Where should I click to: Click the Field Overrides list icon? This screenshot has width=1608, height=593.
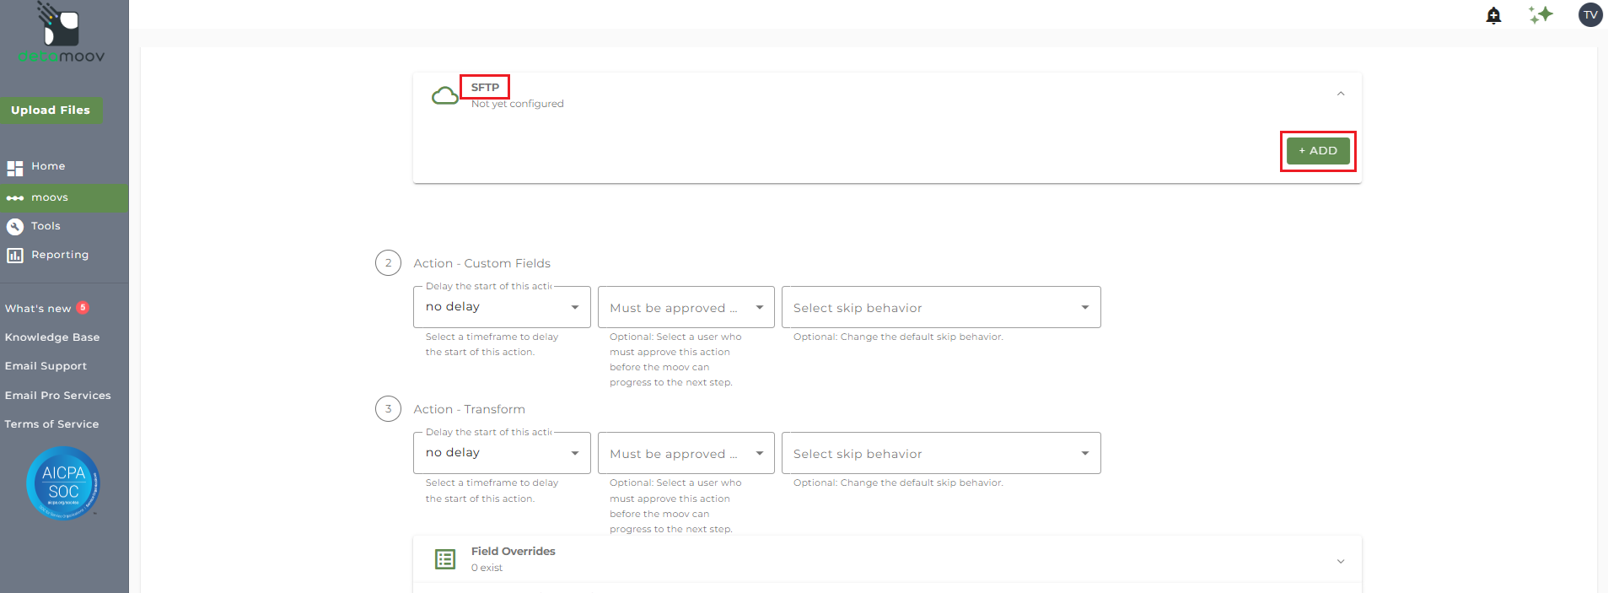[445, 559]
